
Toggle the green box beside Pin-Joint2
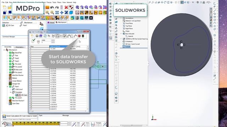coord(10,67)
